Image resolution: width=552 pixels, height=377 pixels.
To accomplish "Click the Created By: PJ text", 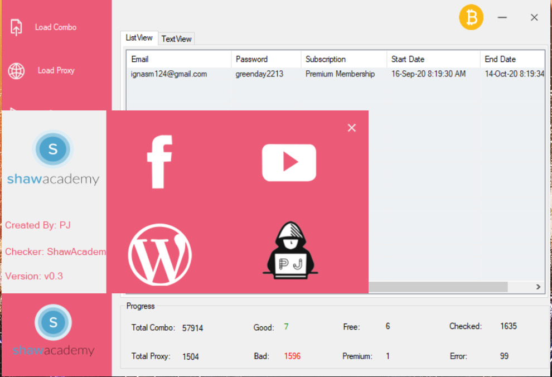I will (x=38, y=225).
